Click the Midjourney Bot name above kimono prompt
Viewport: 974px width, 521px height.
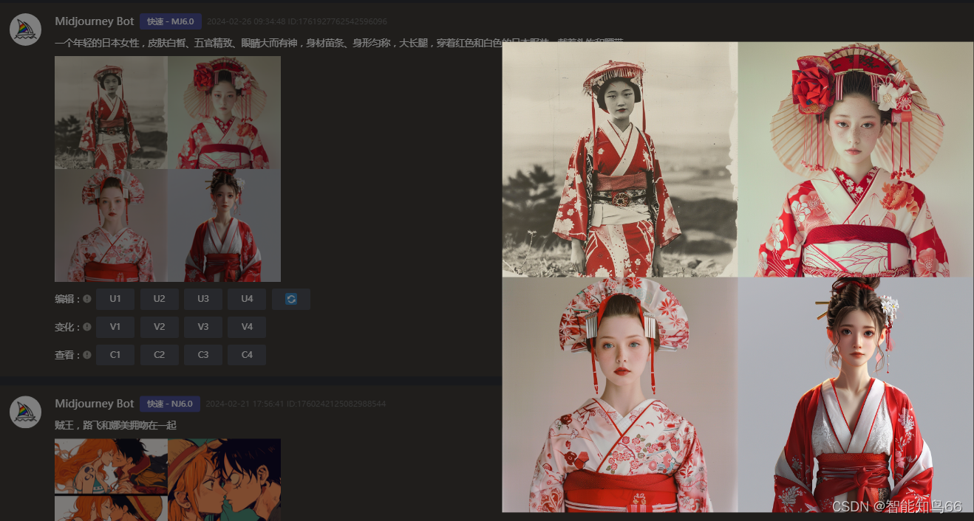pos(95,21)
